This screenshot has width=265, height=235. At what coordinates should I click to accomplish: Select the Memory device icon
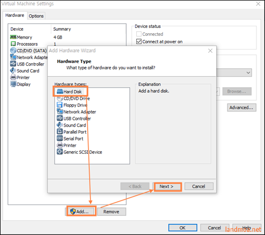pos(13,37)
